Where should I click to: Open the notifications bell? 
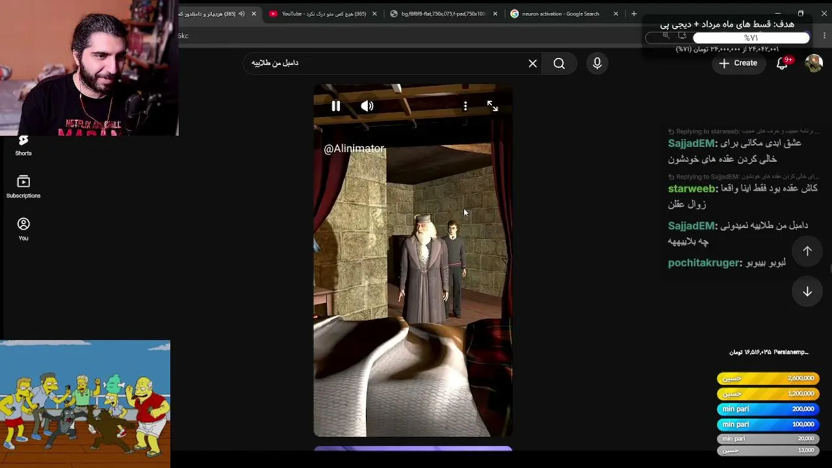pos(783,63)
